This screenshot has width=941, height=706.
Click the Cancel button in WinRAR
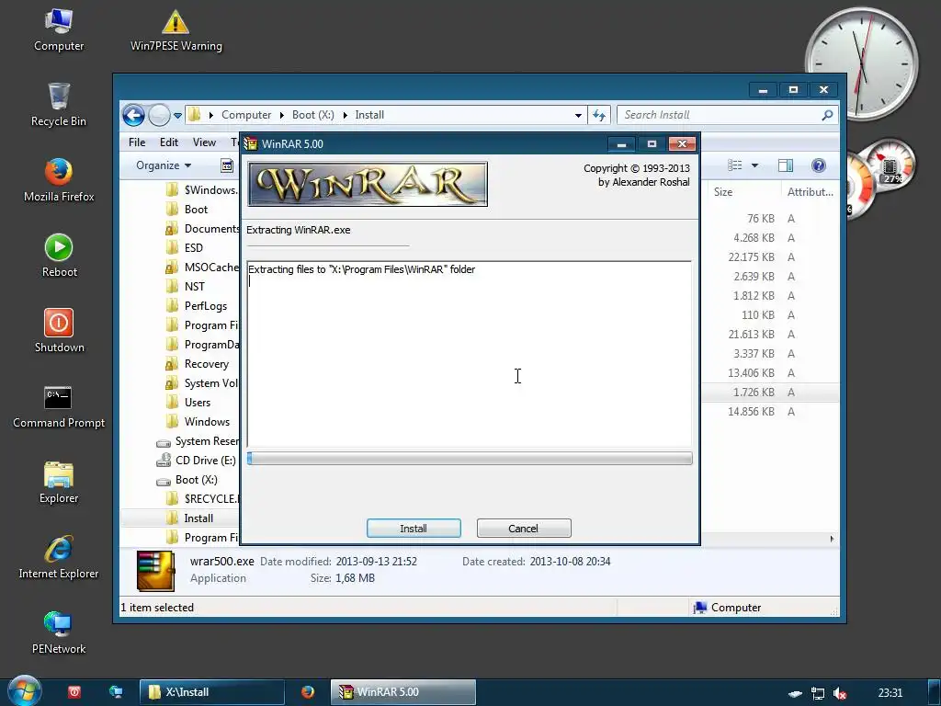tap(523, 529)
